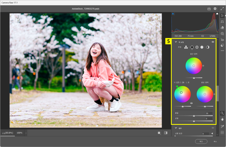Toggle Detail panel visibility eye

click(x=213, y=128)
